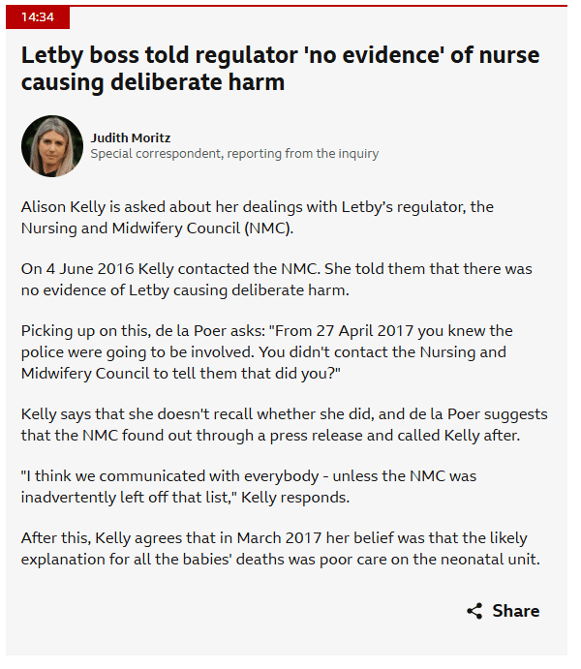The height and width of the screenshot is (669, 581).
Task: Click the words 'neonatal unit' ending the article
Action: coord(490,560)
